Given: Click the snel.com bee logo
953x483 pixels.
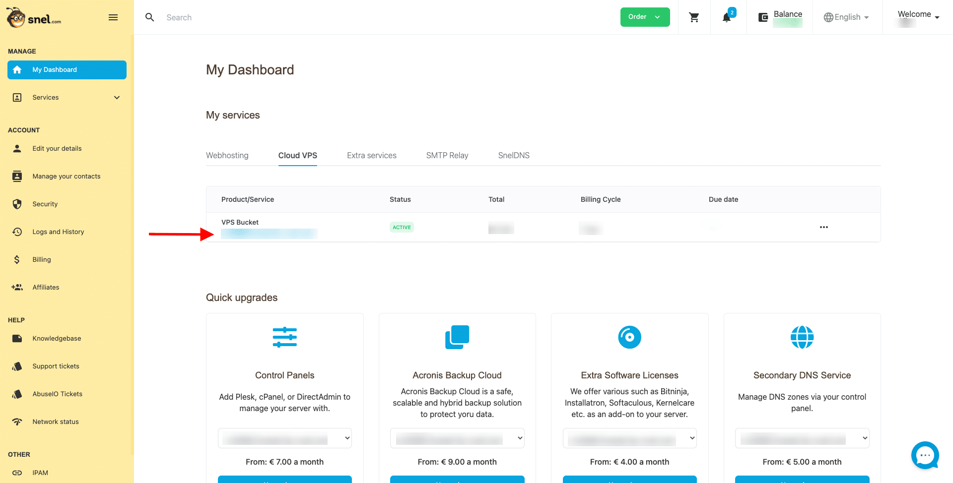Looking at the screenshot, I should pos(33,17).
